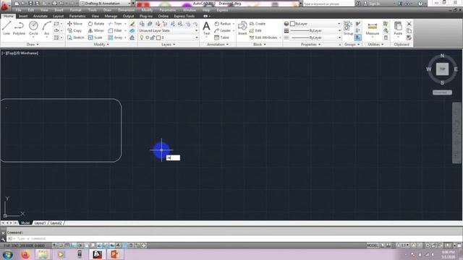Click the Erase icon in Modify panel

coord(132,24)
